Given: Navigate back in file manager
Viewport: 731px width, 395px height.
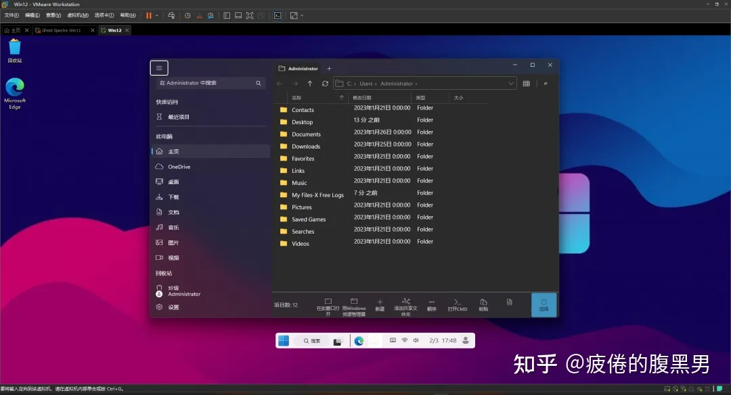Looking at the screenshot, I should [280, 83].
